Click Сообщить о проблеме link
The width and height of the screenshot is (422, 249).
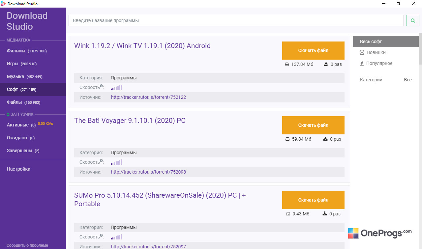[27, 245]
